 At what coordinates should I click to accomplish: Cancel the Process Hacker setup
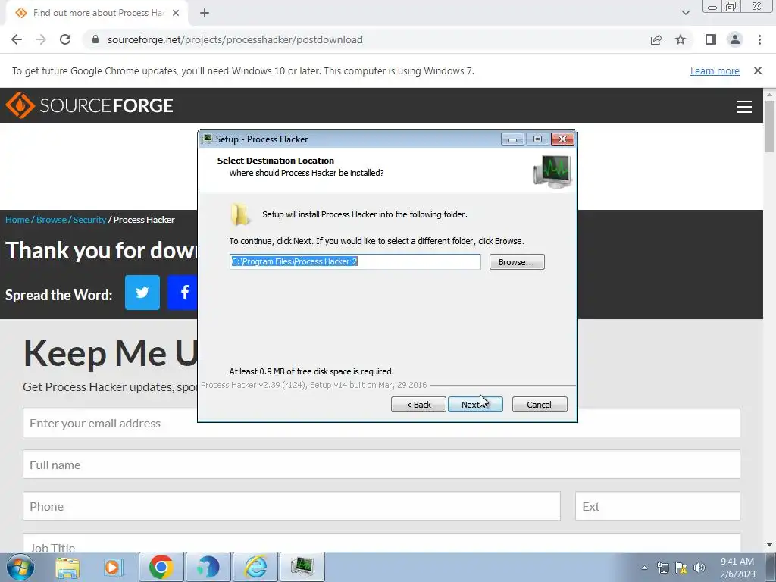tap(540, 405)
